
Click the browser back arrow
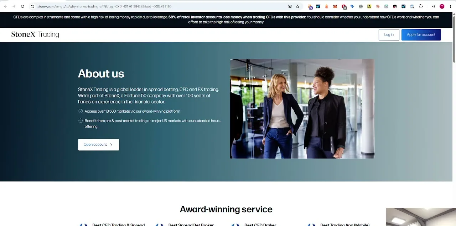[5, 6]
